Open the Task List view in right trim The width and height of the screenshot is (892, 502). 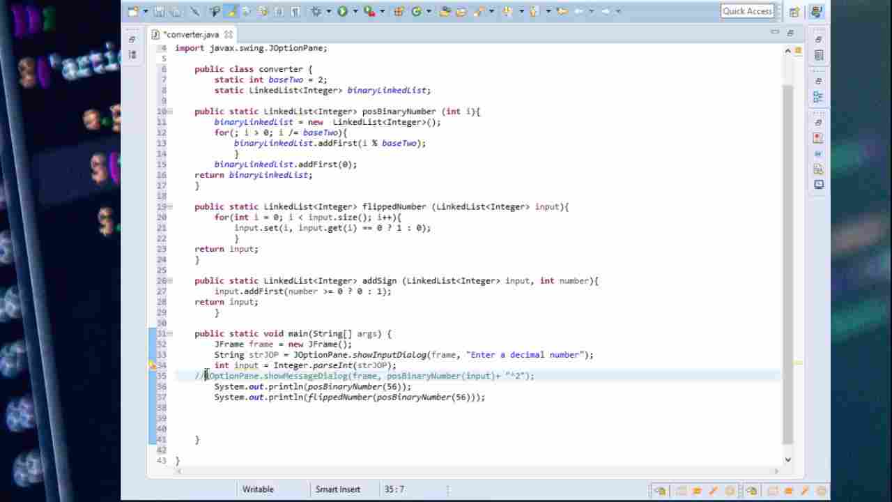pyautogui.click(x=818, y=55)
